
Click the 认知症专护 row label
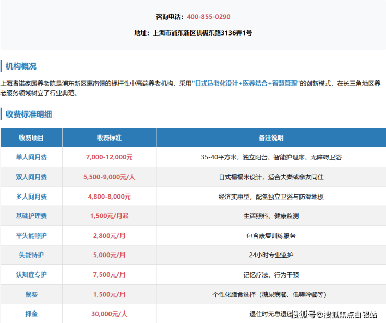click(x=31, y=275)
